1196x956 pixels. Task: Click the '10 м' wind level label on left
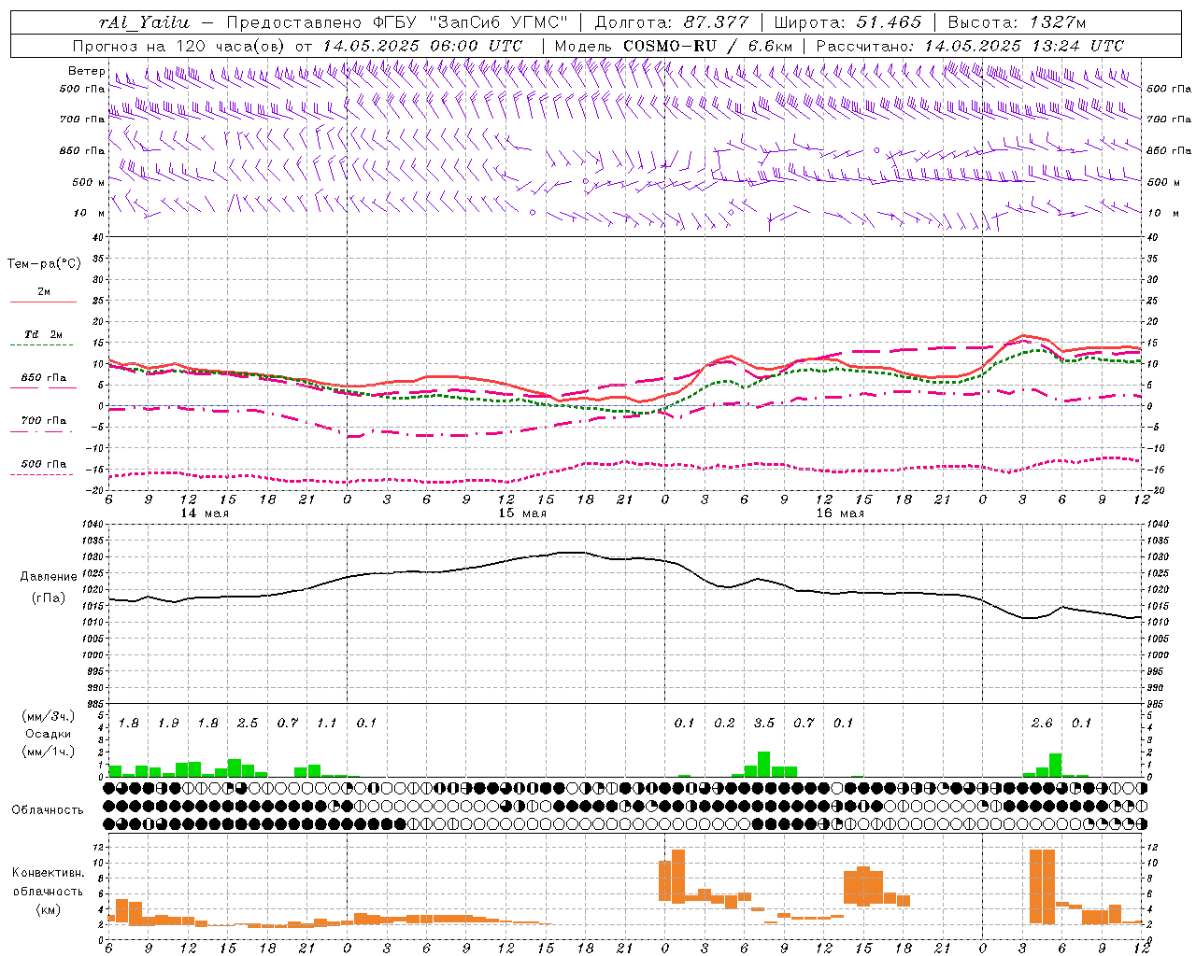pyautogui.click(x=90, y=213)
